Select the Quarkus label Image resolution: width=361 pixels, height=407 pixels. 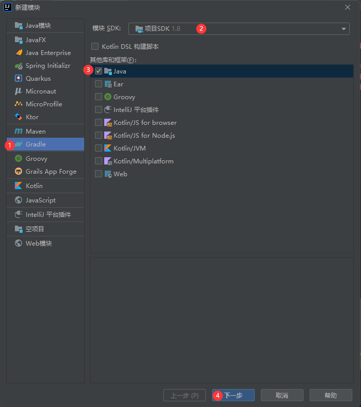(38, 79)
